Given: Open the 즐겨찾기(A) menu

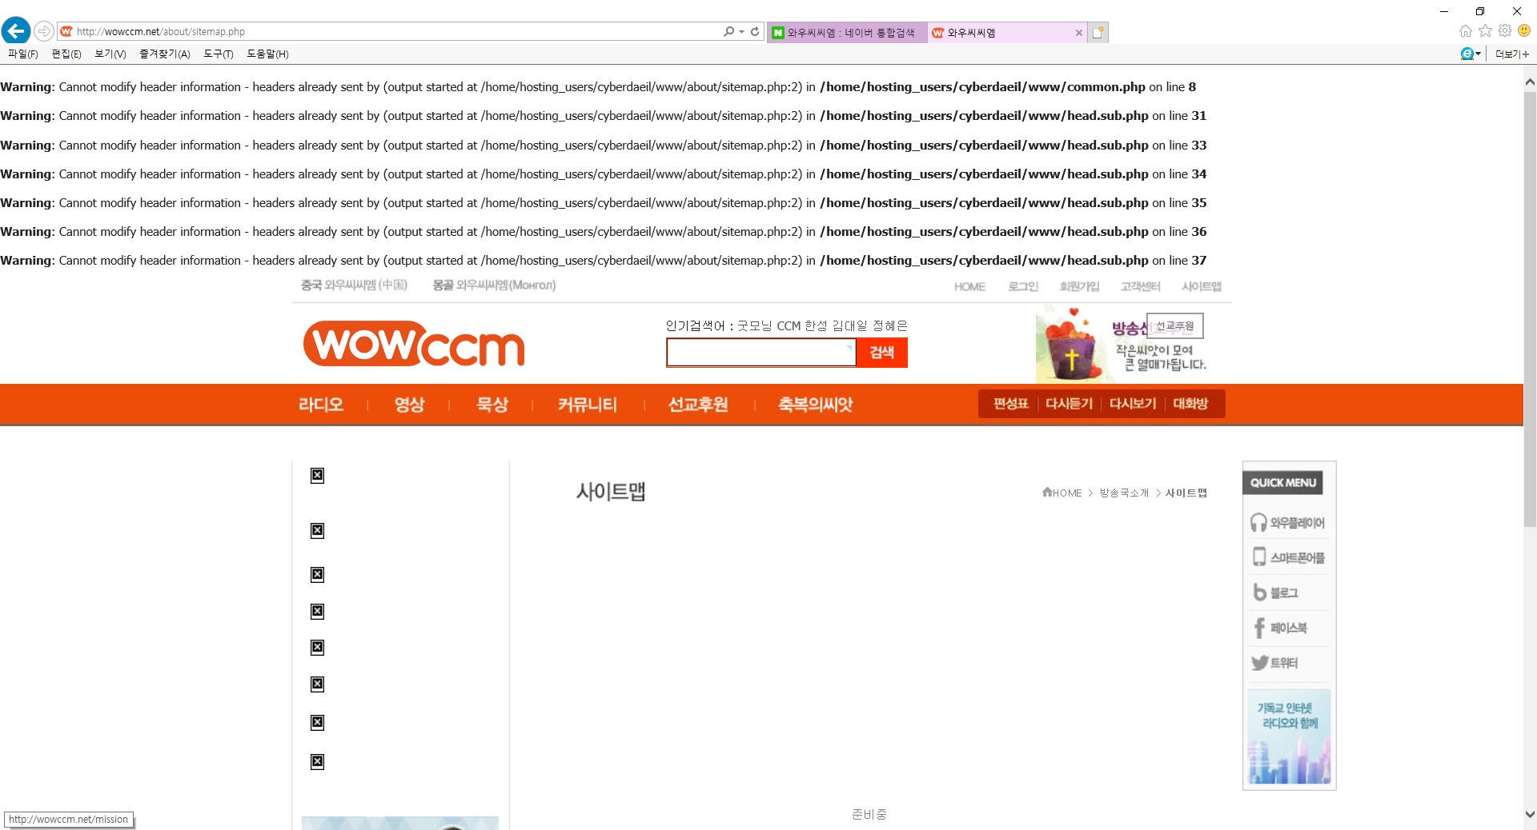Looking at the screenshot, I should [x=164, y=54].
